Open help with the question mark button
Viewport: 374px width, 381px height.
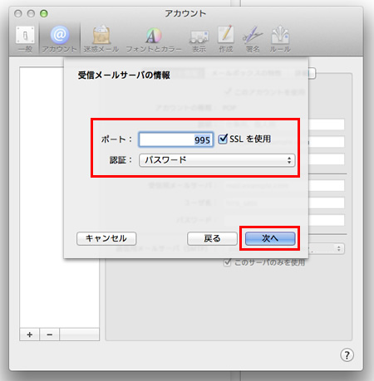[x=347, y=354]
